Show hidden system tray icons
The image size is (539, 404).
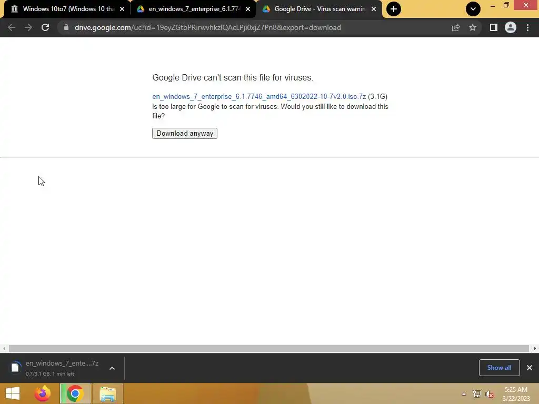pyautogui.click(x=464, y=394)
